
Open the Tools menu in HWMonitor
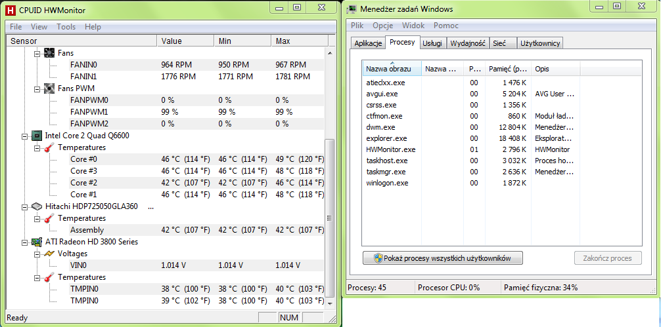66,26
